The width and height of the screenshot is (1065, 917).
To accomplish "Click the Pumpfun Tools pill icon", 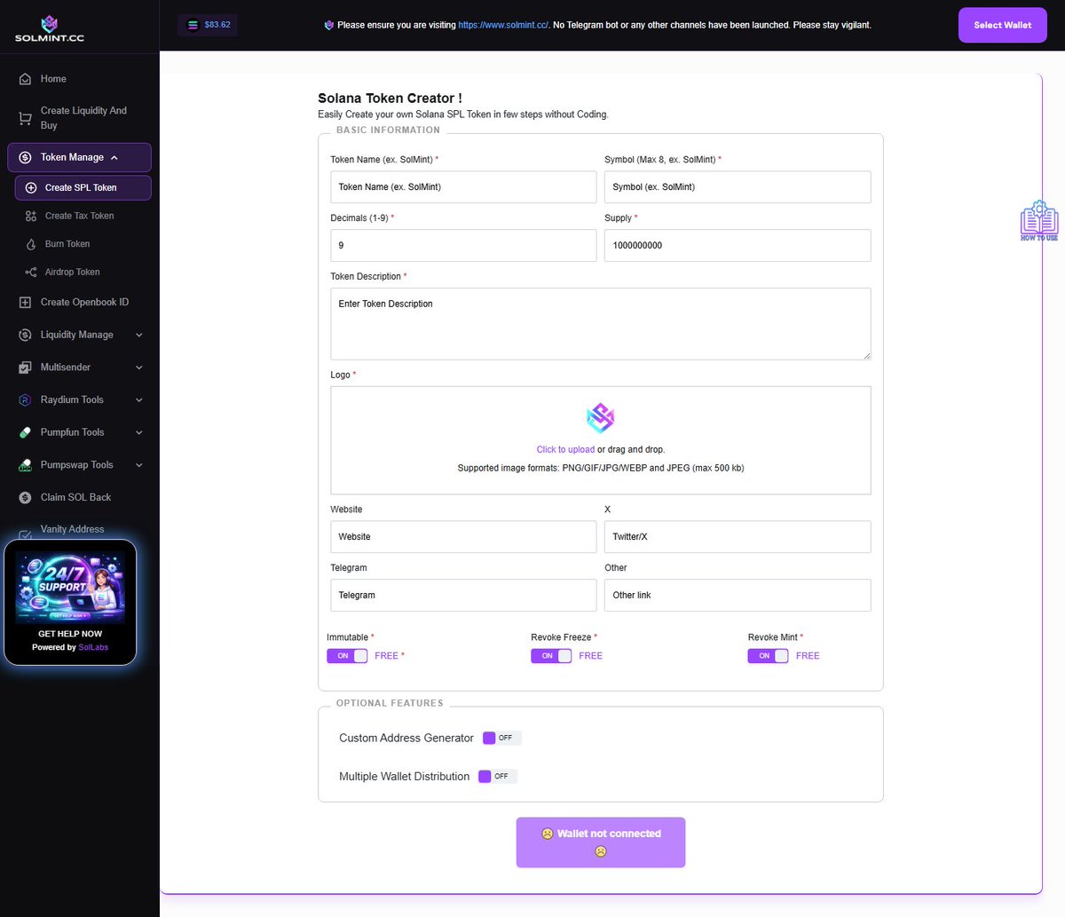I will coord(25,432).
